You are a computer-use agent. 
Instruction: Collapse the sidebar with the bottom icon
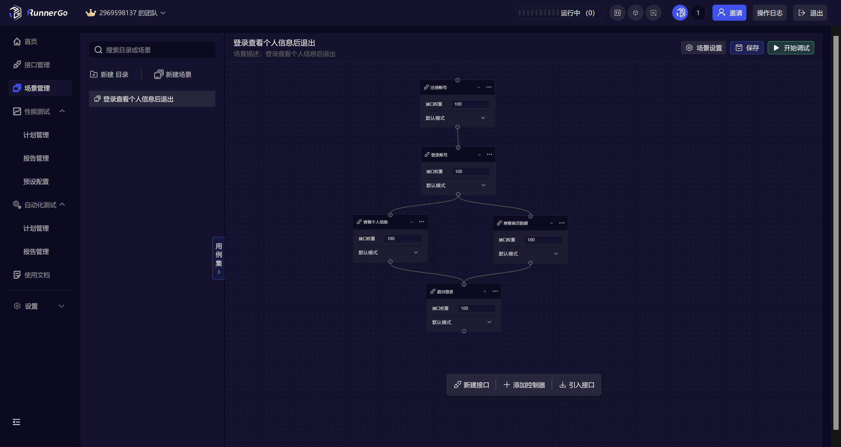(x=16, y=422)
